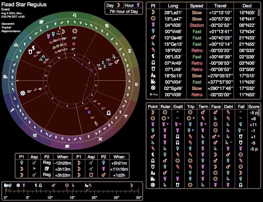Click the Virgo sign on the outer zodiac ring
The height and width of the screenshot is (202, 263).
pos(41,22)
